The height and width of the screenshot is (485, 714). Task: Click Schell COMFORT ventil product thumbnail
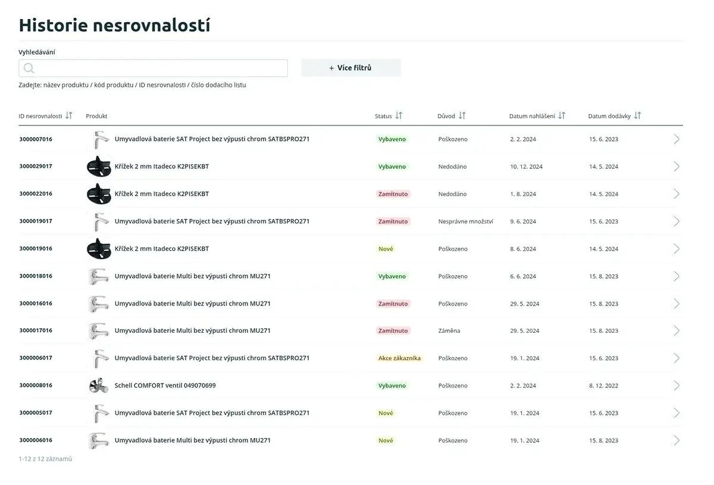tap(98, 386)
